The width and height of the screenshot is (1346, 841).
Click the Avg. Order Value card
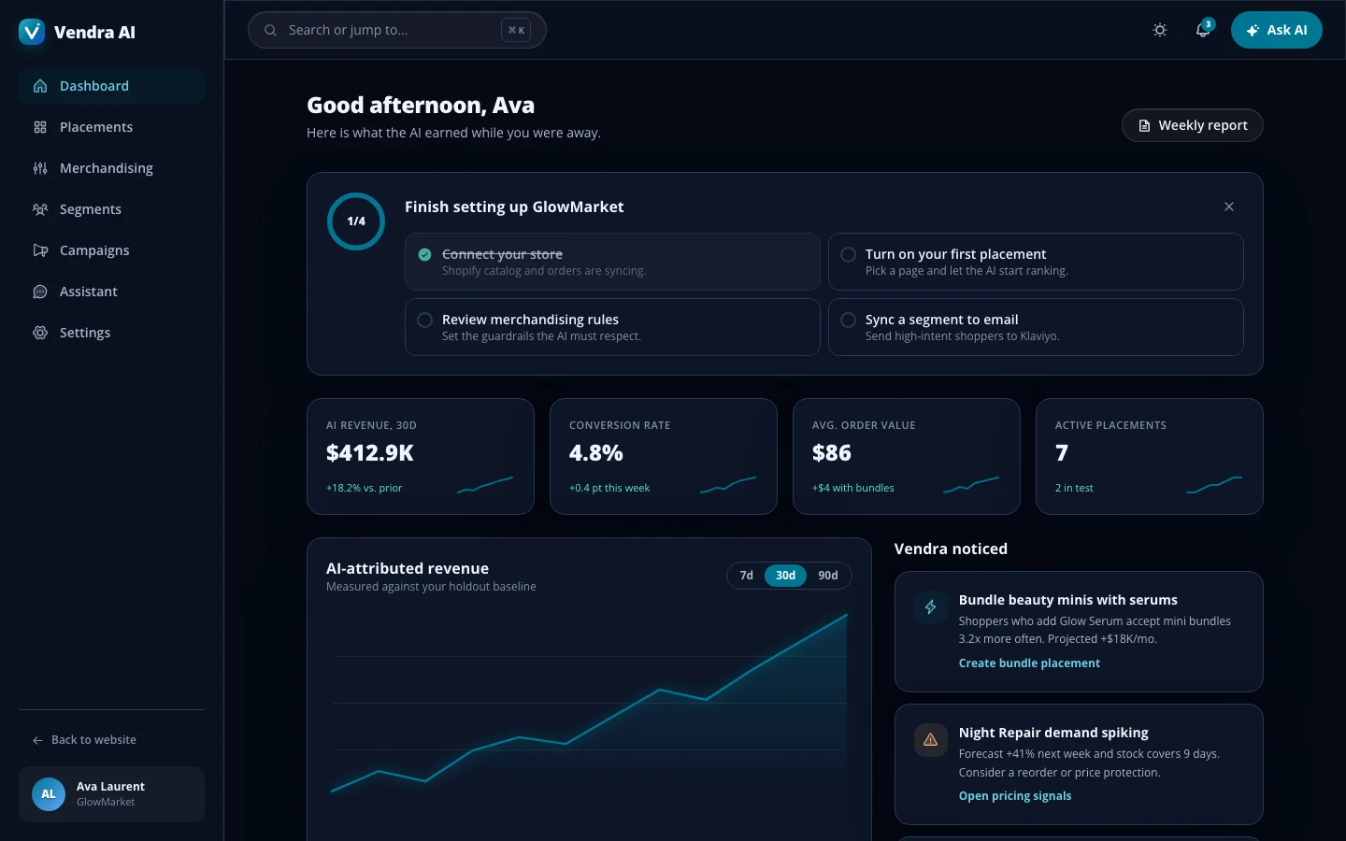907,457
